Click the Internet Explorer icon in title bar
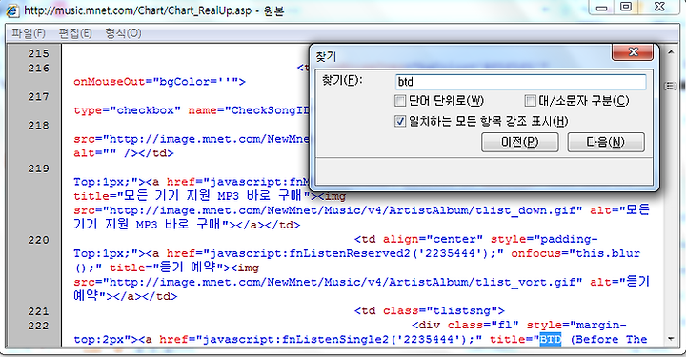Viewport: 686px width, 357px height. [11, 10]
